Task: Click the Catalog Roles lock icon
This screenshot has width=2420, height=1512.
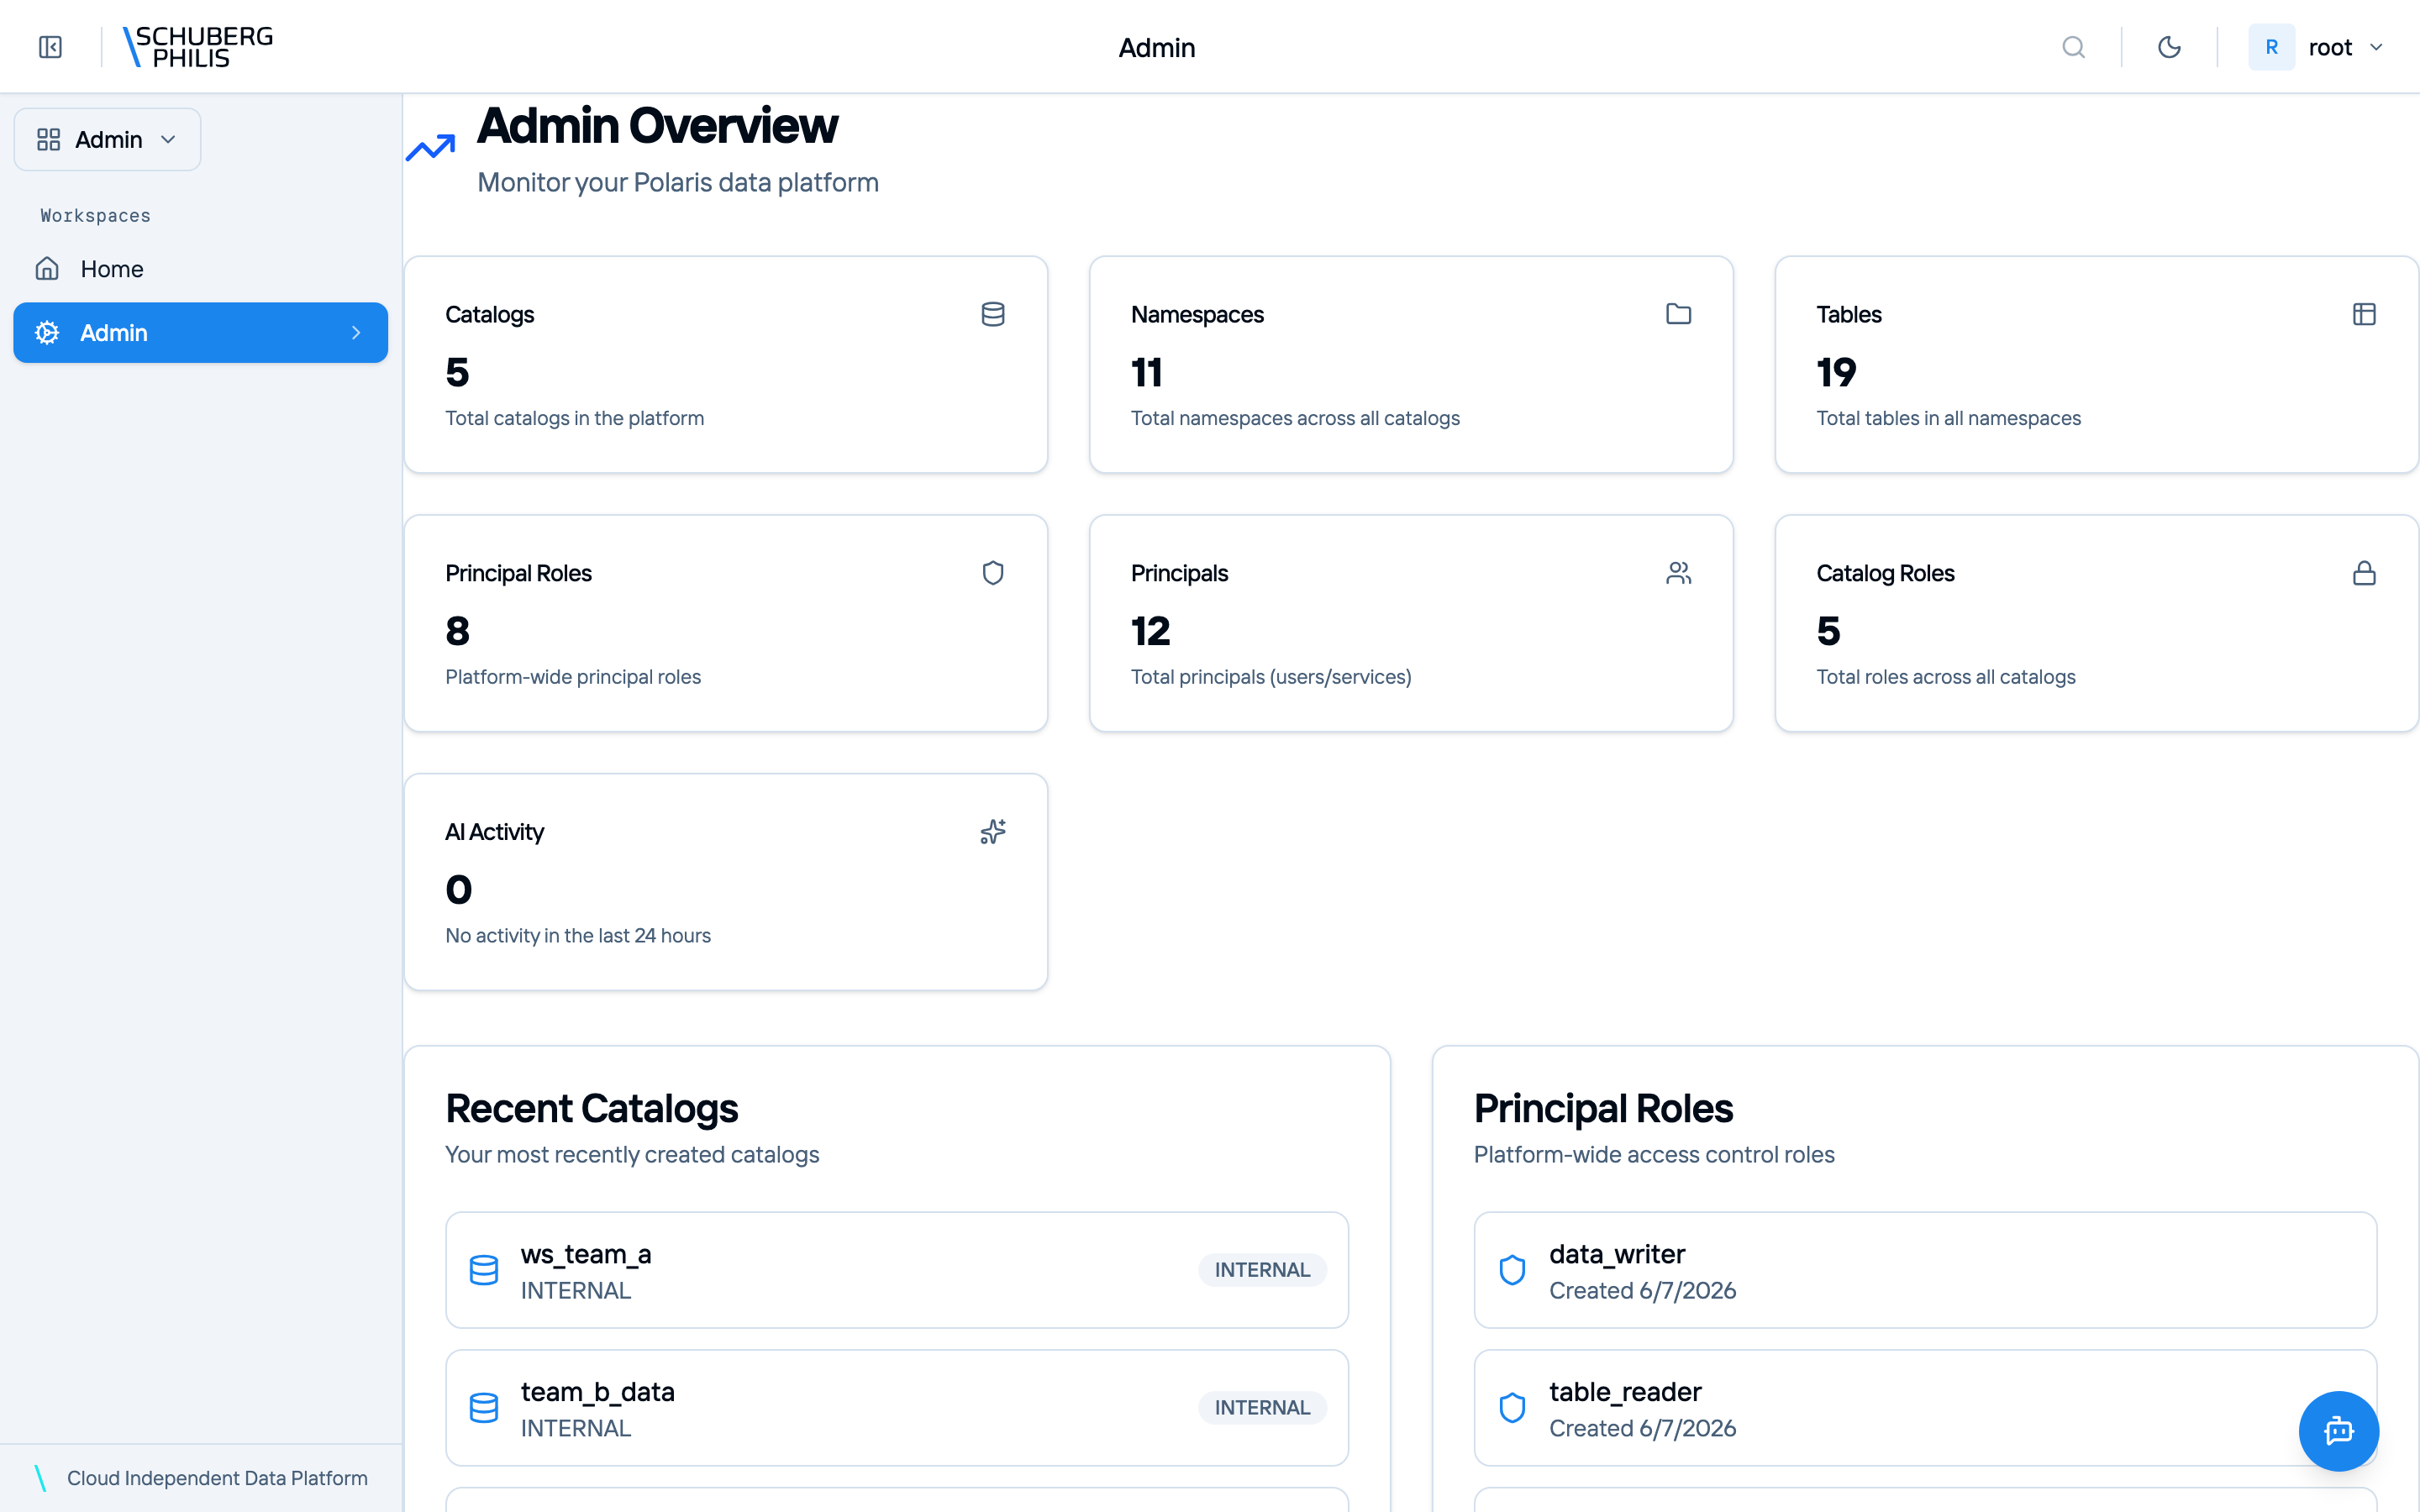Action: tap(2364, 573)
